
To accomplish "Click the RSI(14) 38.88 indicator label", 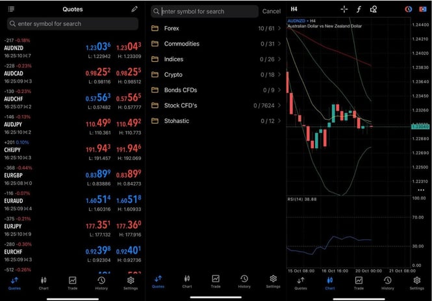I will (302, 199).
